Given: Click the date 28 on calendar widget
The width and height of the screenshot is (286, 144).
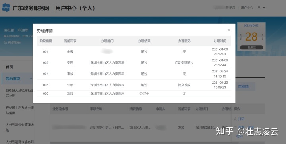Looking at the screenshot, I should point(251,37).
